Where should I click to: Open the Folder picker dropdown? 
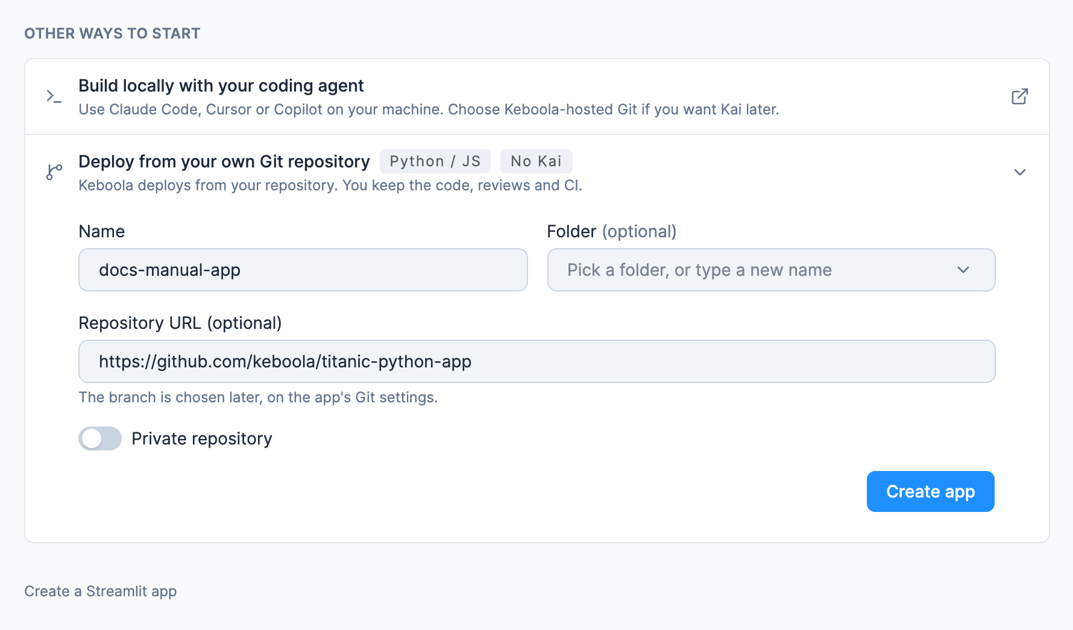point(771,270)
